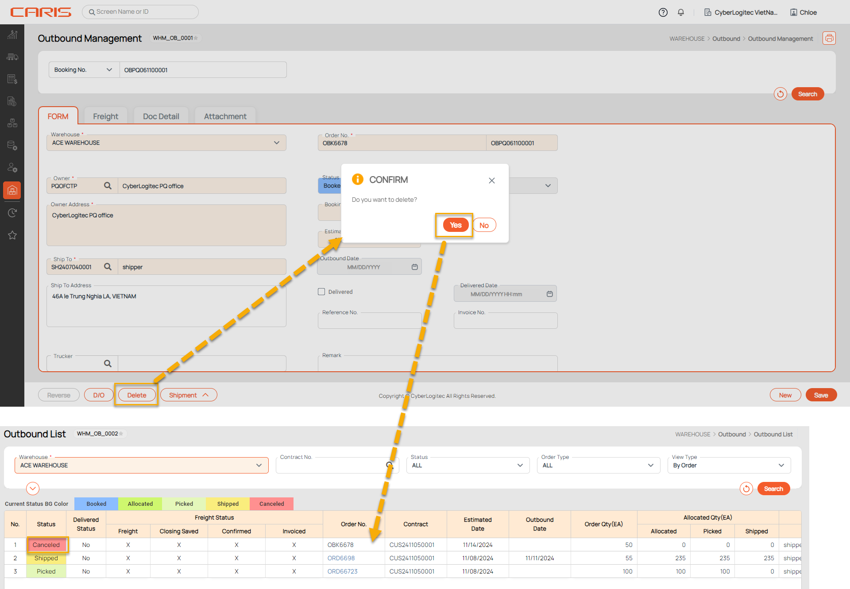Click WAREHOUSE in the Outbound List breadcrumb
Screen dimensions: 850x589
pos(693,434)
